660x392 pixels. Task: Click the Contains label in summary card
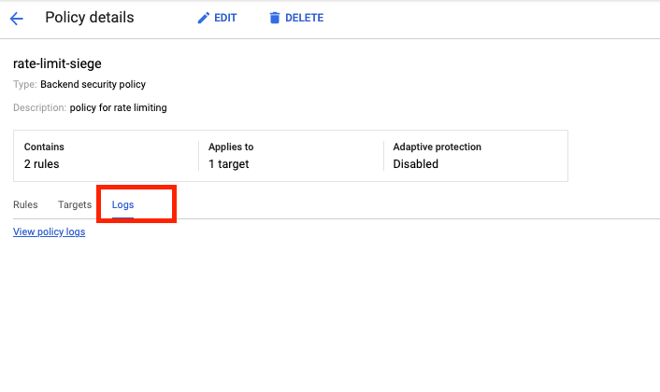pyautogui.click(x=44, y=147)
